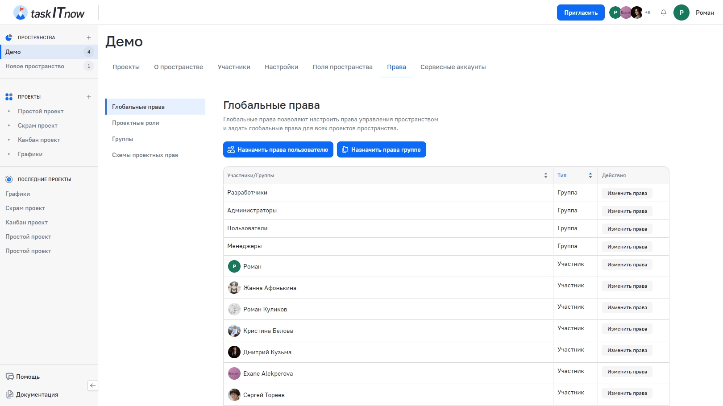Screen dimensions: 723x406
Task: Change rights for Администраторы group
Action: [x=627, y=211]
